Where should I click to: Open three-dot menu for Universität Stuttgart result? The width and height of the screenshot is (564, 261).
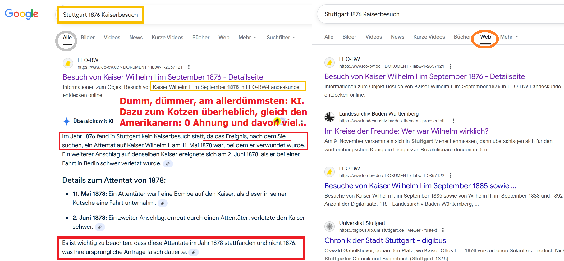point(443,230)
